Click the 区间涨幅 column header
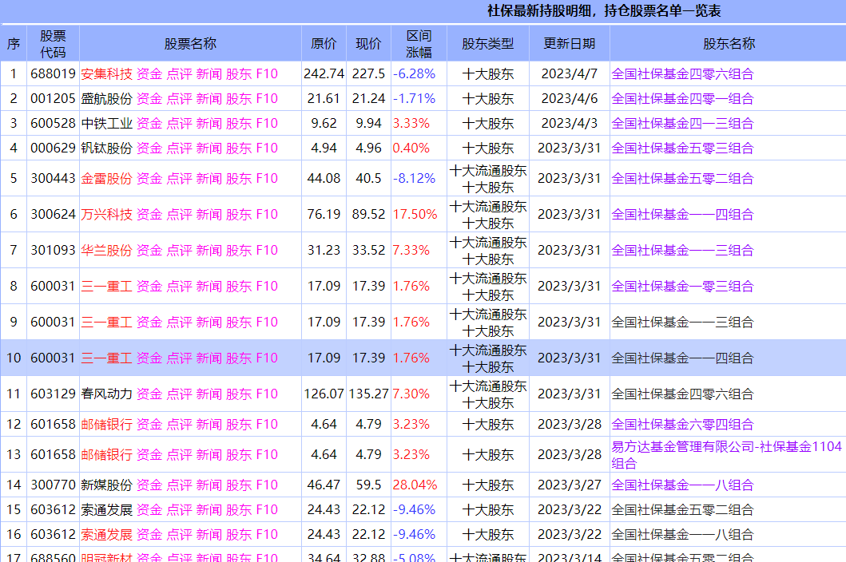 pos(419,44)
